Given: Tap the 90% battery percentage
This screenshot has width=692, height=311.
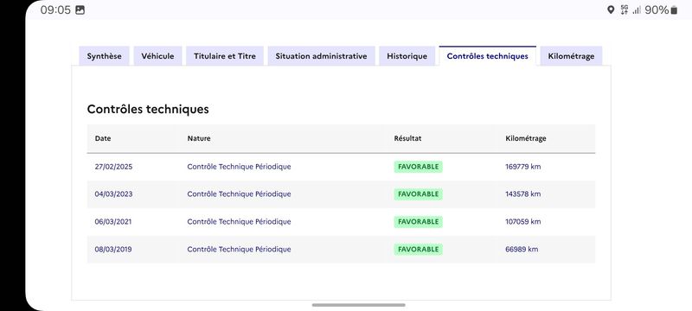Looking at the screenshot, I should 657,10.
